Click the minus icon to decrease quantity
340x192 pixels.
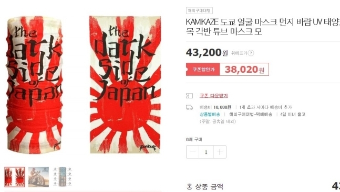(192, 152)
